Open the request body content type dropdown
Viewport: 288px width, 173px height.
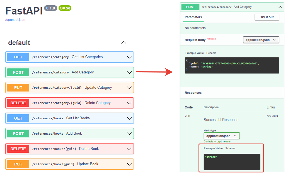coord(261,40)
